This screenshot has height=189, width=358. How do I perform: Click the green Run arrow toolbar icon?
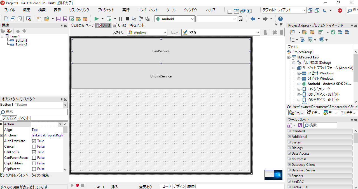tap(97, 19)
